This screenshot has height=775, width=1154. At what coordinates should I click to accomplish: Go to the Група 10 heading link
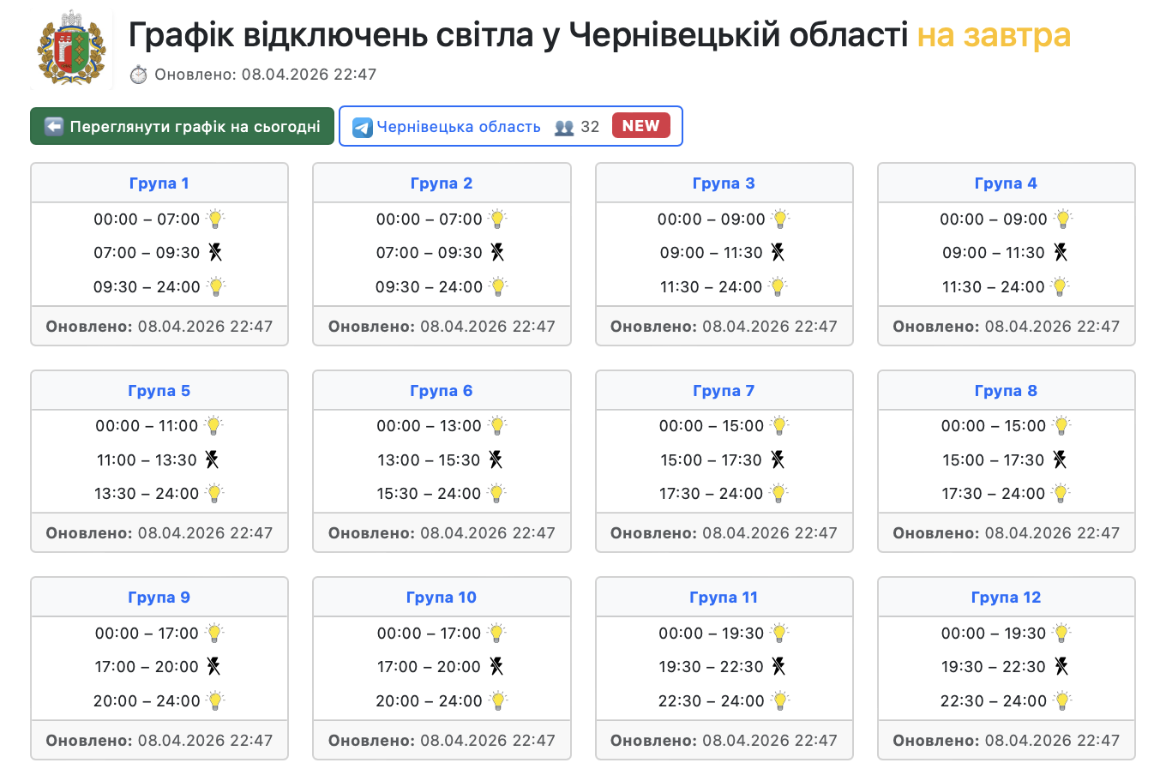pyautogui.click(x=442, y=598)
